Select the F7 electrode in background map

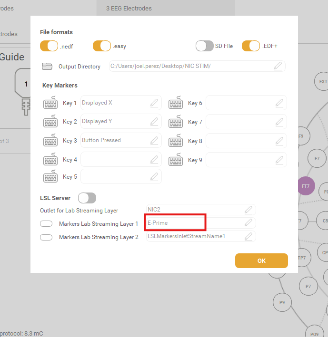pos(317,158)
